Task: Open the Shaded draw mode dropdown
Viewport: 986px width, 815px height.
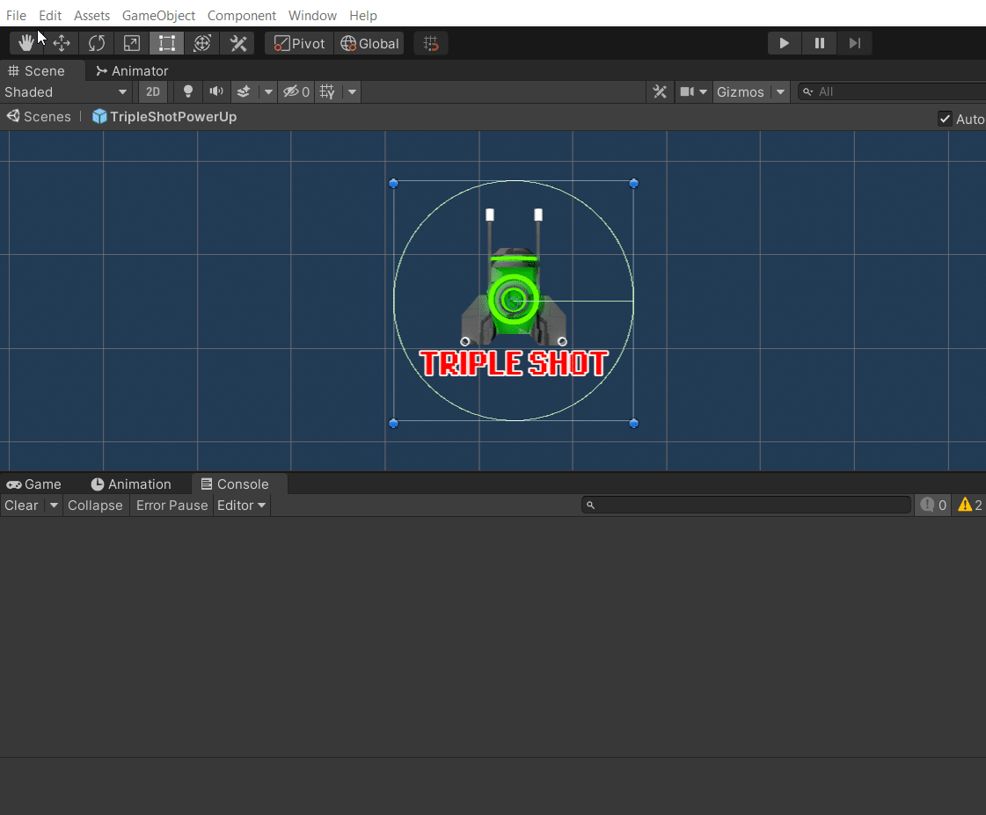Action: click(x=66, y=91)
